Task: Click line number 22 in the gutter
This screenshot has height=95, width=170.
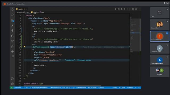Action: coord(19,60)
